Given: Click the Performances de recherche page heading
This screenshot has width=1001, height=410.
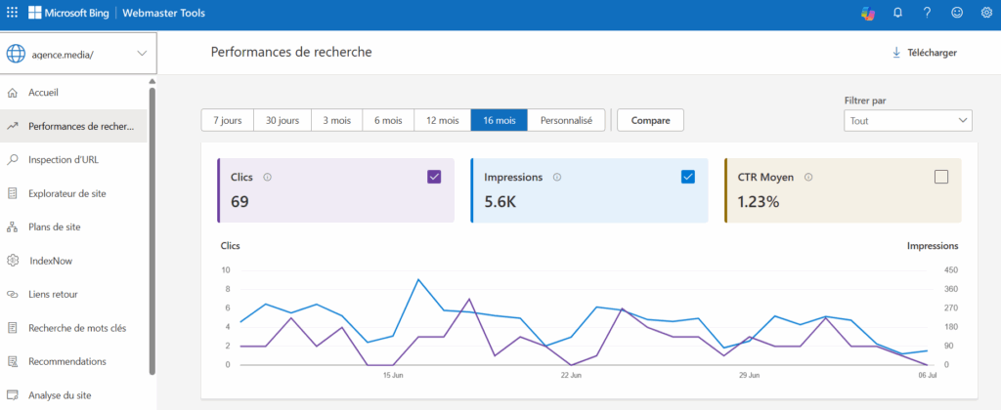Looking at the screenshot, I should 291,53.
